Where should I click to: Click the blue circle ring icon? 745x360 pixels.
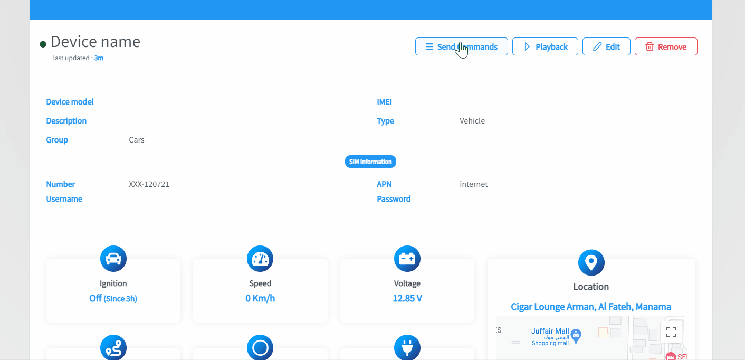click(x=260, y=347)
